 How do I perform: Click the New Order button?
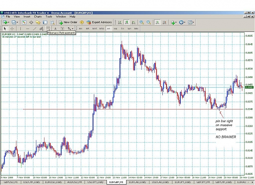(68, 22)
